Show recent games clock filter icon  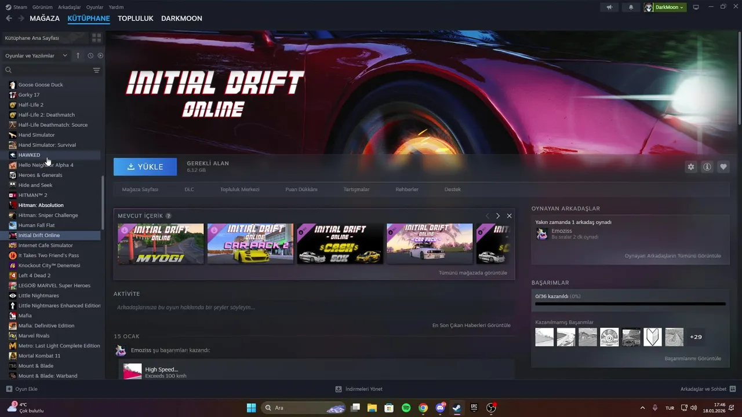tap(90, 56)
